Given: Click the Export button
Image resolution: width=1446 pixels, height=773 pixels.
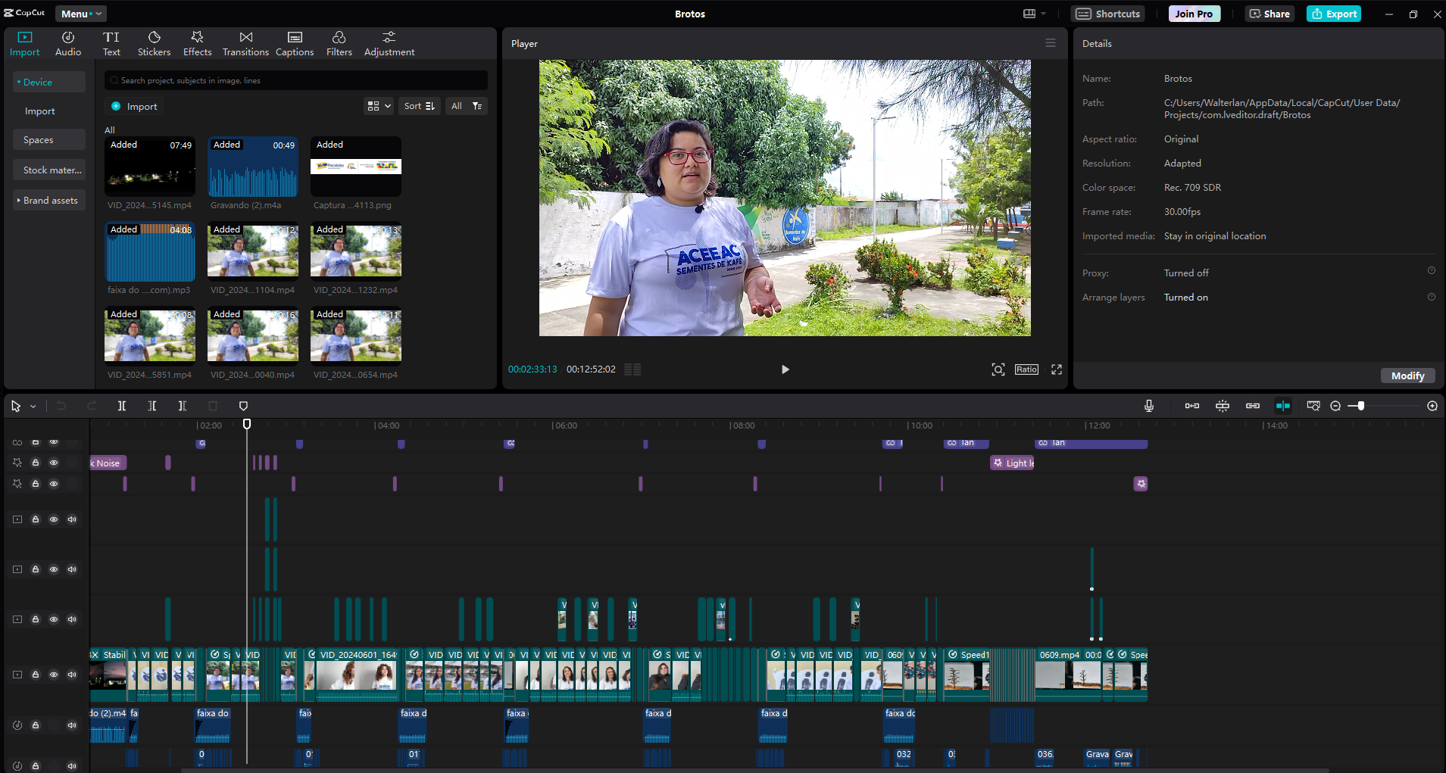Looking at the screenshot, I should pyautogui.click(x=1334, y=14).
